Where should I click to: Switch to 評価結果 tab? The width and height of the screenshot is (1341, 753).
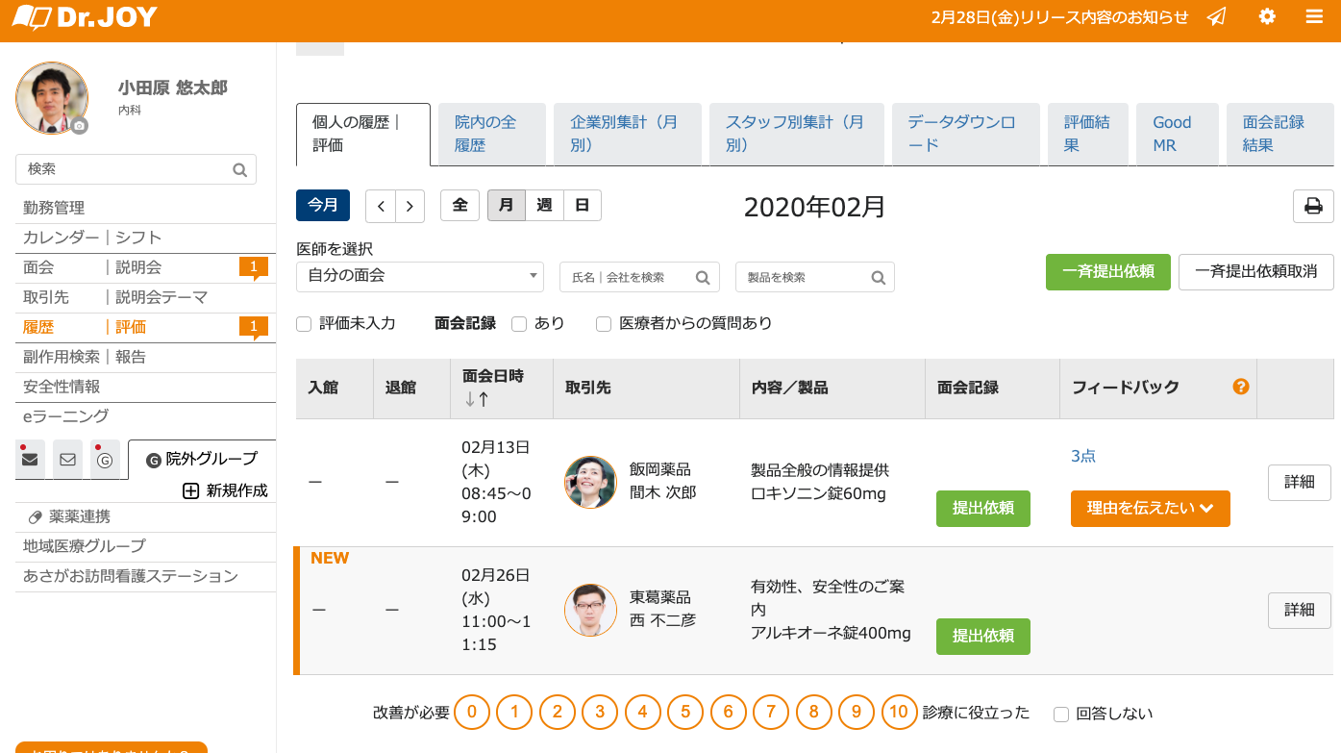pyautogui.click(x=1088, y=134)
